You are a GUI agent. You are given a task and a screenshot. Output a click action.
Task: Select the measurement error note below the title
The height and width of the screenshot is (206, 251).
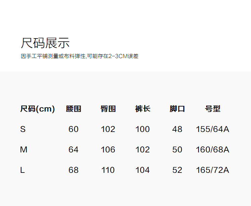[x=80, y=56]
